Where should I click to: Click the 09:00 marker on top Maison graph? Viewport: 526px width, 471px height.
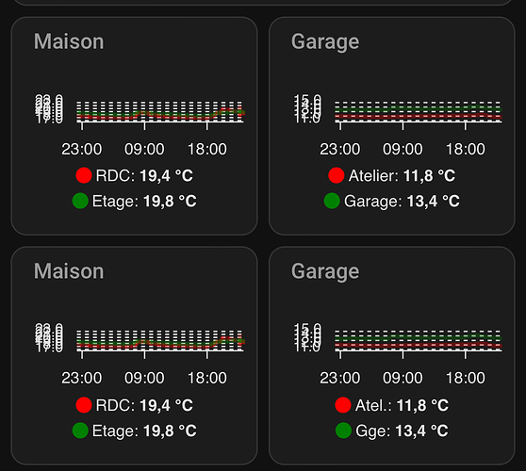coord(144,149)
